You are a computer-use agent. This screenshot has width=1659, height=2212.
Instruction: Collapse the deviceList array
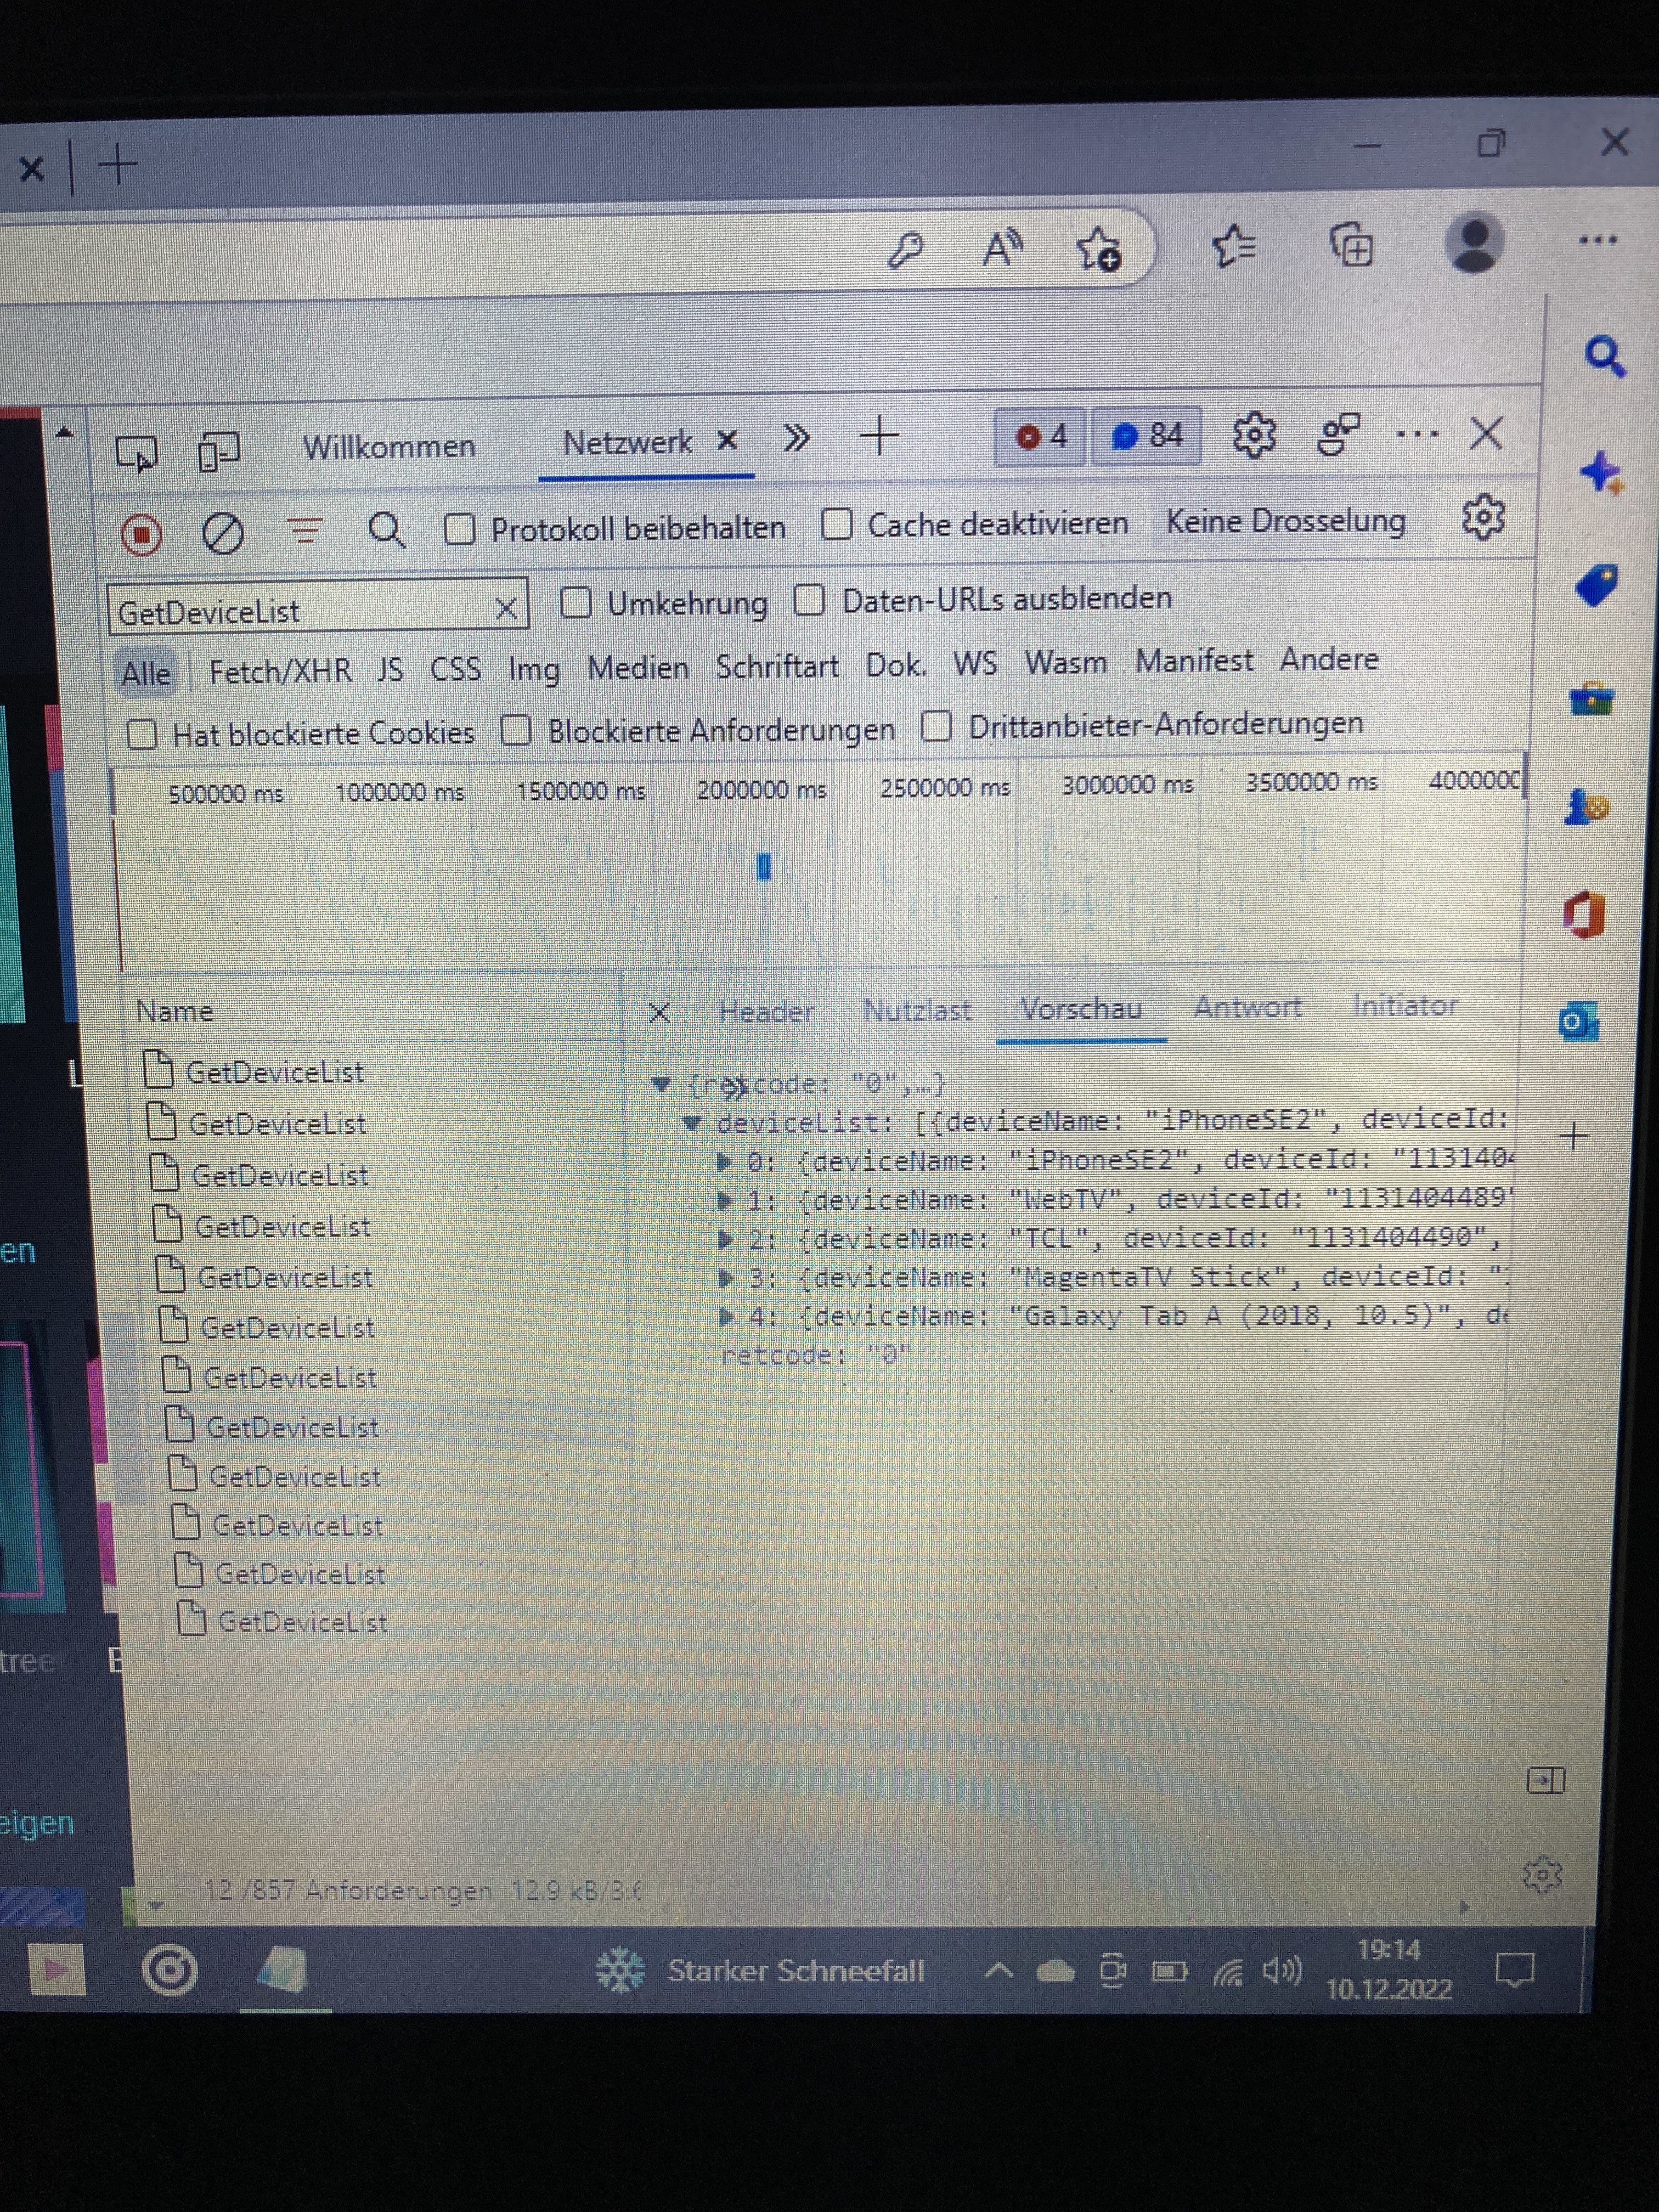(x=692, y=1123)
